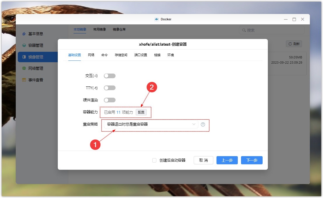
Task: Switch to the 命令 tab
Action: coord(104,55)
